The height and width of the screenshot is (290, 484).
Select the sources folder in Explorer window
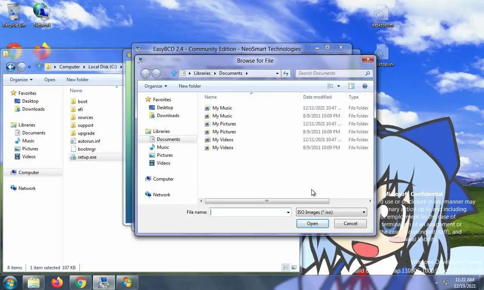(85, 117)
